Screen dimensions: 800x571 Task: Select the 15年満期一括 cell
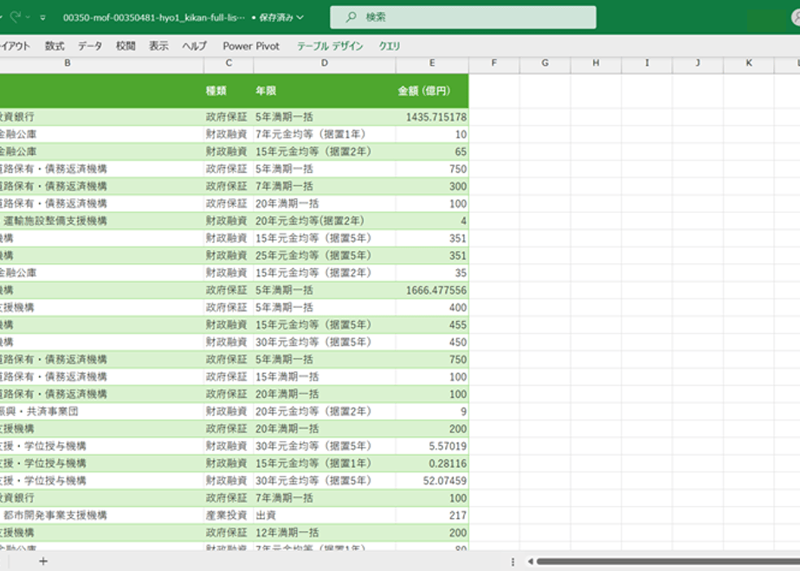(x=325, y=376)
